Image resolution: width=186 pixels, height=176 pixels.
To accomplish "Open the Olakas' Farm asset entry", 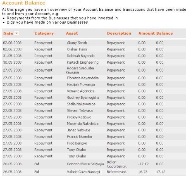I will click(x=77, y=49).
